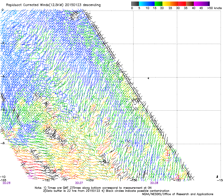Click the '-2' latitude axis label
223x196 pixels.
pyautogui.click(x=2, y=43)
